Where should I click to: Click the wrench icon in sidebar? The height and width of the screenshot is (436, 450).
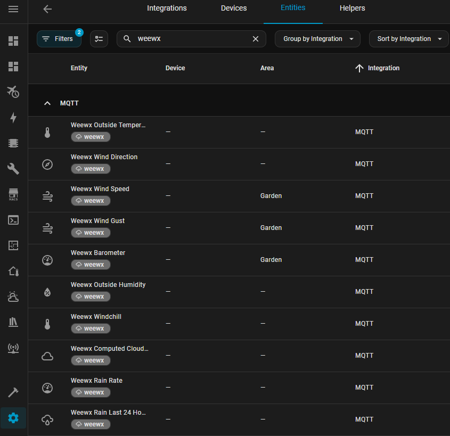pos(13,169)
